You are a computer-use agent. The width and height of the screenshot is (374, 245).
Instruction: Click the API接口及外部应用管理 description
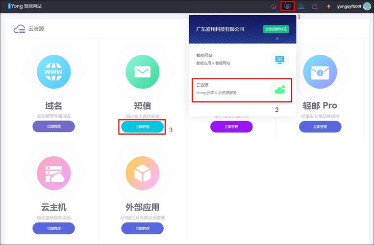143,218
